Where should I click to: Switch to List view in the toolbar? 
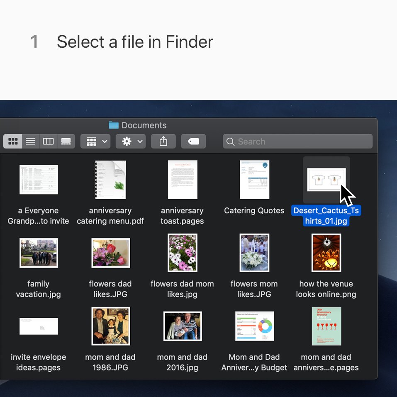(30, 141)
